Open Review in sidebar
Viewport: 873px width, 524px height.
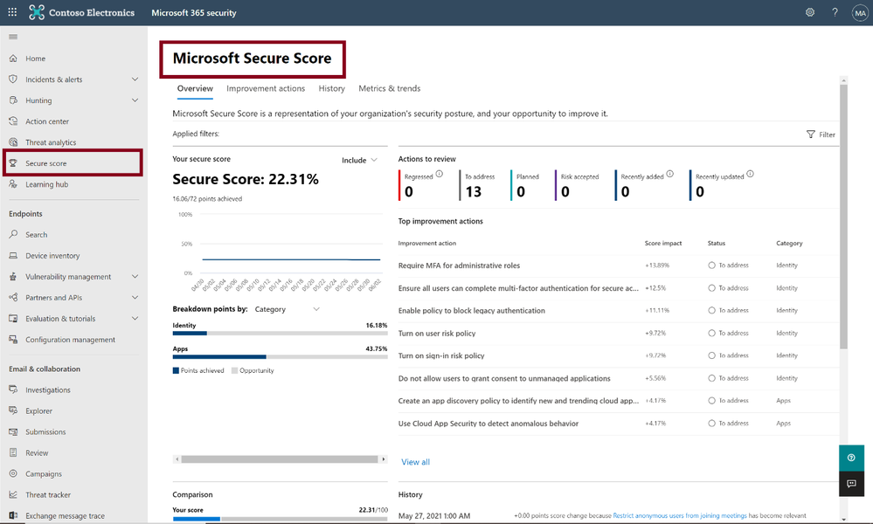(37, 452)
